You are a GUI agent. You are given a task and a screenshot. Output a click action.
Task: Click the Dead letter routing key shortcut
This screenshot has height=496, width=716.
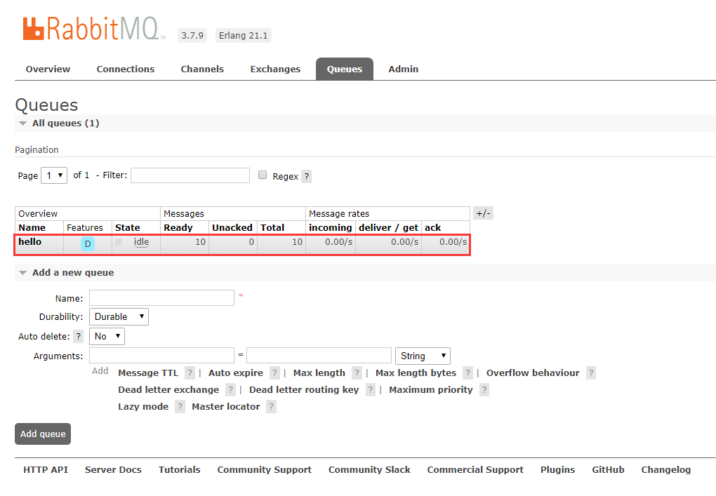(x=304, y=389)
